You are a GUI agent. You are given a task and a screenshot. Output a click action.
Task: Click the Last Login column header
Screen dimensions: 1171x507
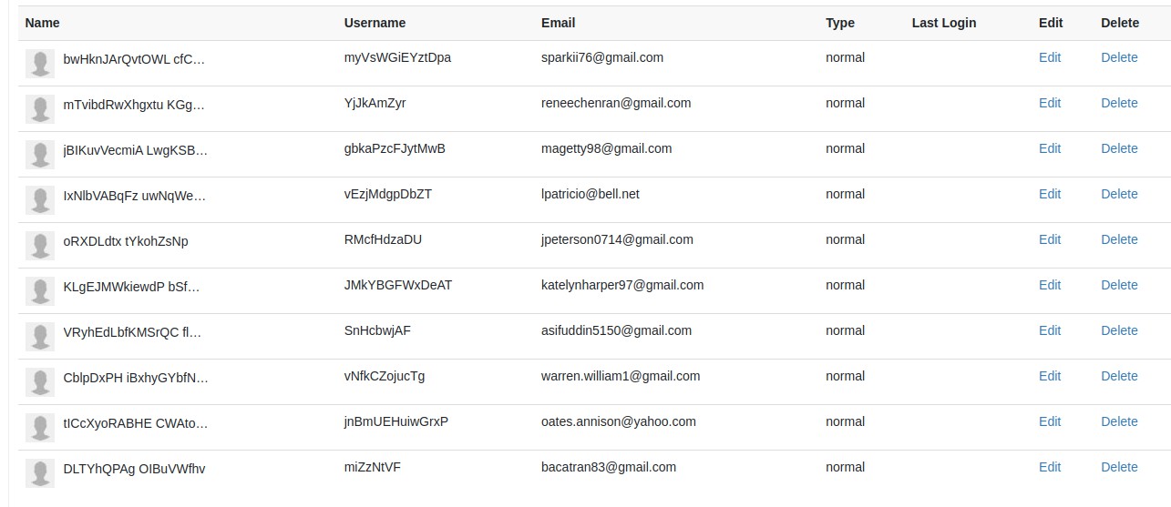(943, 23)
